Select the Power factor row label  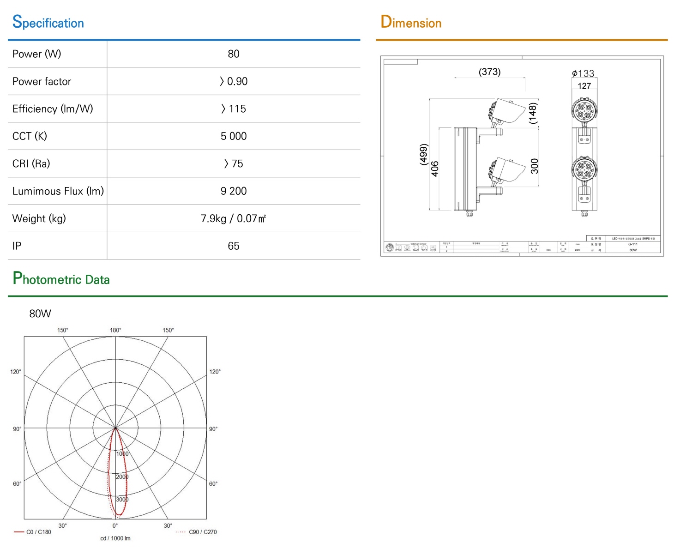pos(42,82)
